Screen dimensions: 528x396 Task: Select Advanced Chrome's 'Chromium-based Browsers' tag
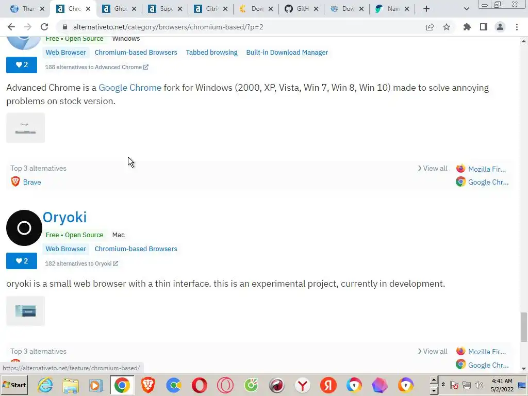coord(136,53)
